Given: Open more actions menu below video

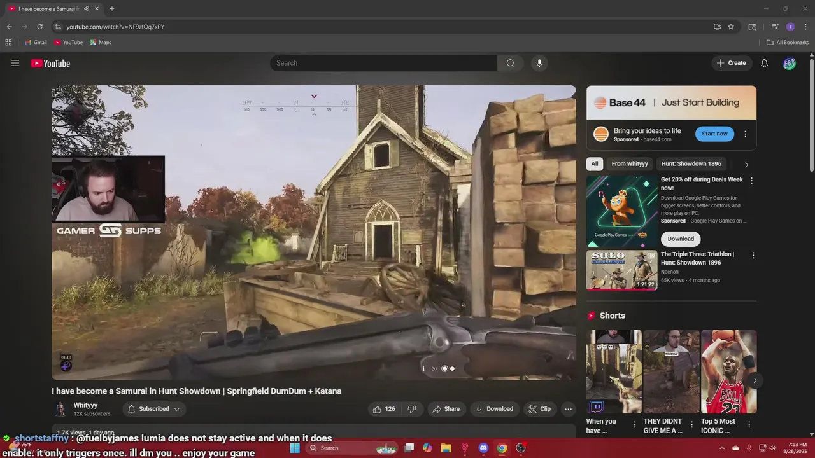Looking at the screenshot, I should tap(568, 409).
